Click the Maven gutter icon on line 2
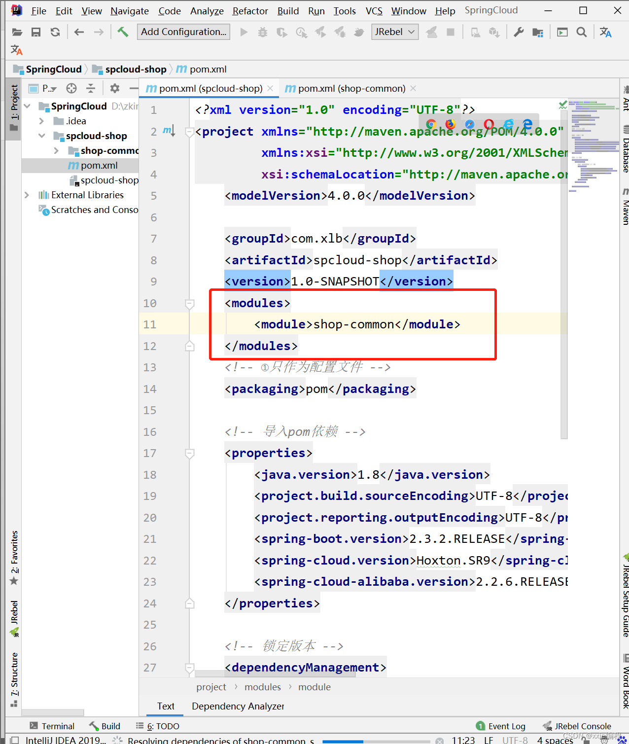The height and width of the screenshot is (744, 629). pyautogui.click(x=169, y=131)
